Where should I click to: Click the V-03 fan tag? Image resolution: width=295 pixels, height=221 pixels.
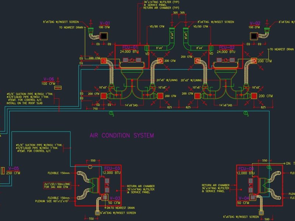tap(115, 198)
